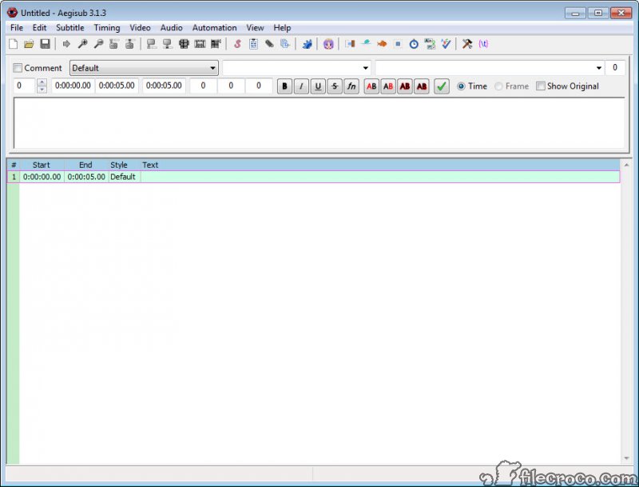This screenshot has width=639, height=487.
Task: Open the Styles Manager
Action: [x=237, y=44]
